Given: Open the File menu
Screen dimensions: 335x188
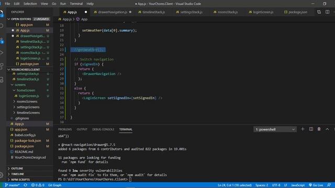Looking at the screenshot, I should coord(7,4).
